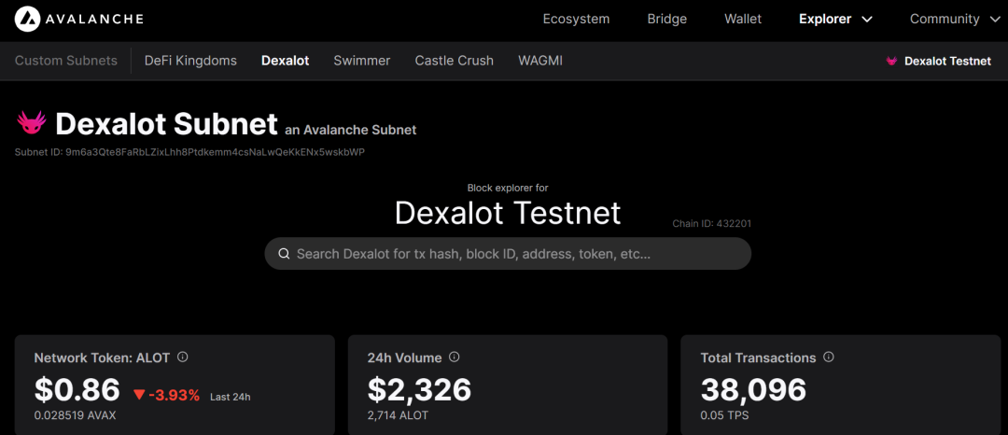Click the Avalanche logo icon

point(25,19)
